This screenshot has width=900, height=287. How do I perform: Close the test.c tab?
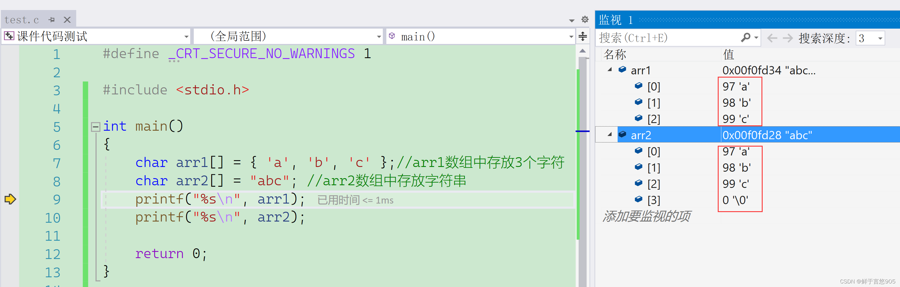[67, 20]
